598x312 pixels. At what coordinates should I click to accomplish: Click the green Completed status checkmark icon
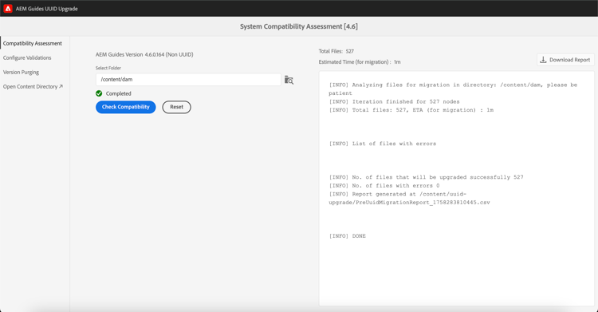tap(99, 93)
